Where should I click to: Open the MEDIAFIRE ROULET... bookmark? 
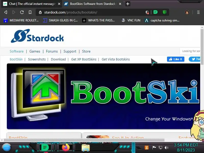tap(21, 20)
